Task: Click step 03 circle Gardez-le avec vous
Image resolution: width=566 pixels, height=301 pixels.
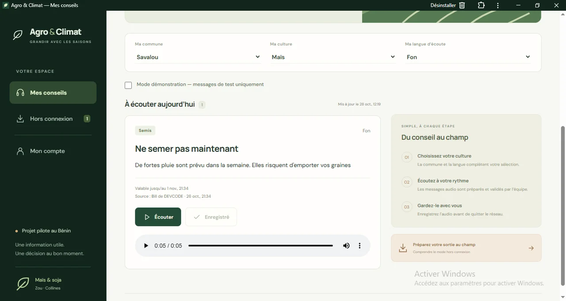Action: point(407,207)
